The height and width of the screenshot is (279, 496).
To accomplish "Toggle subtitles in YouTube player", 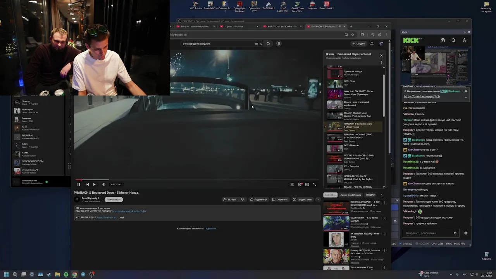I will [x=292, y=184].
